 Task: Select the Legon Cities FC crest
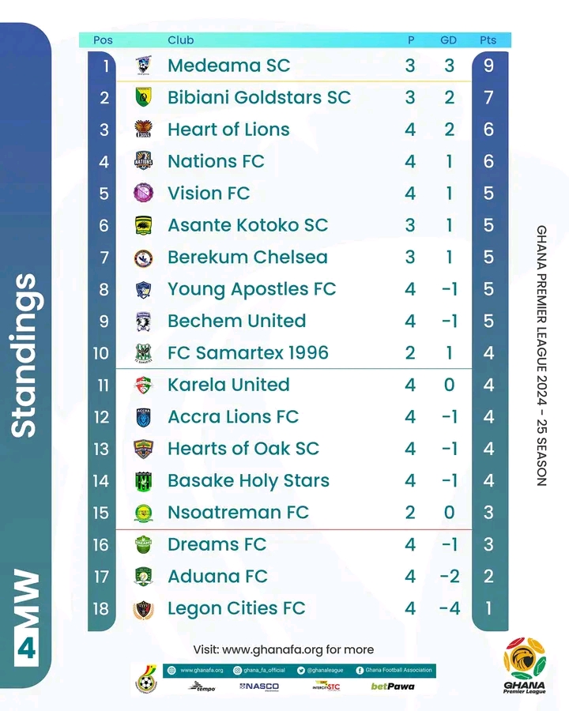143,609
